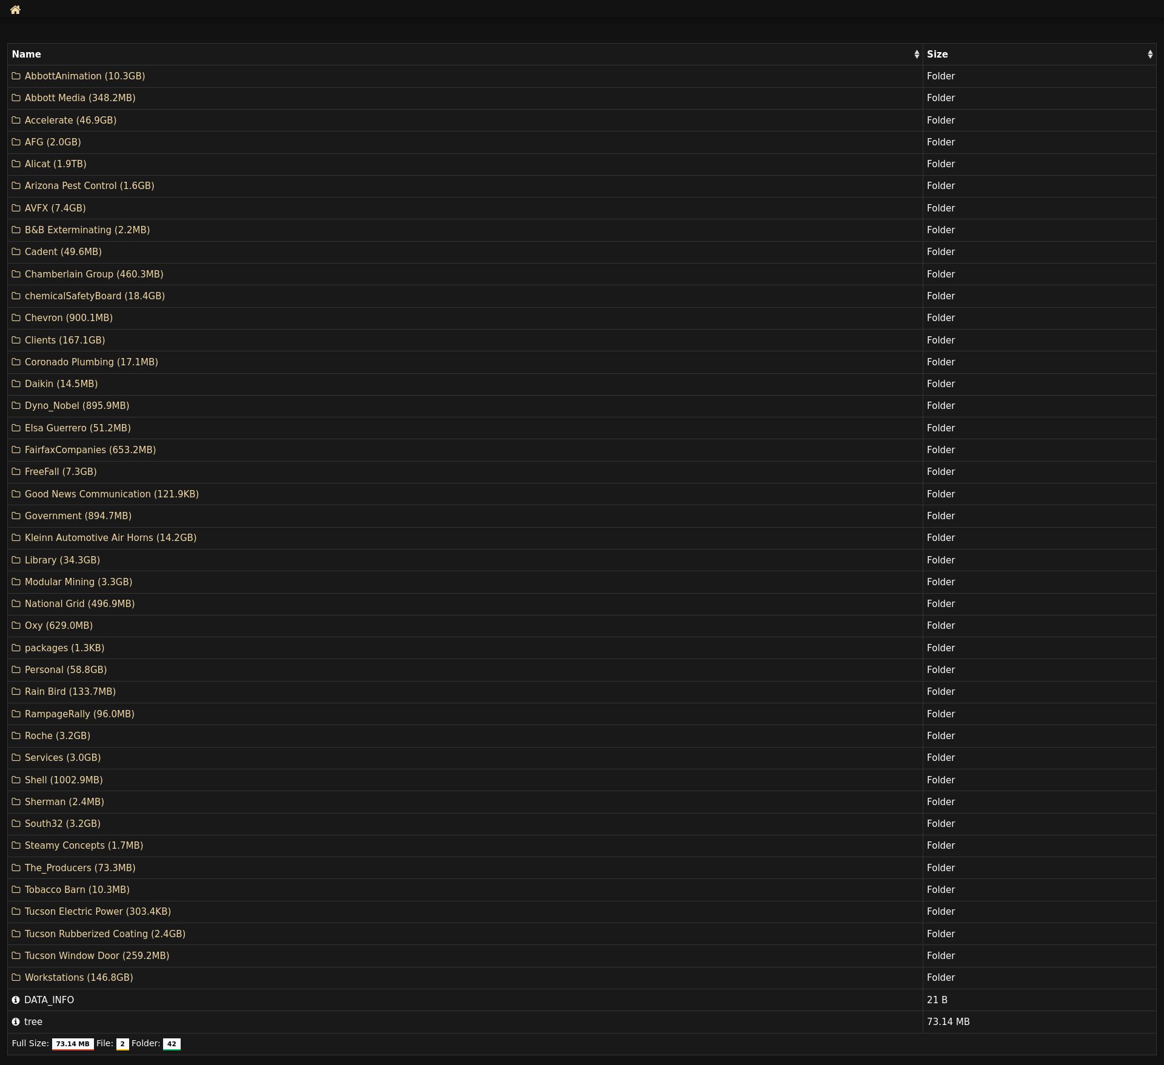Open the DATA_INFO file link
Image resolution: width=1164 pixels, height=1065 pixels.
49,1000
